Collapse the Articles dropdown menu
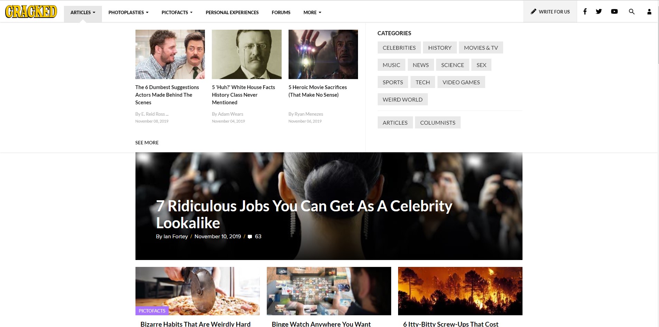The width and height of the screenshot is (659, 327). tap(83, 12)
